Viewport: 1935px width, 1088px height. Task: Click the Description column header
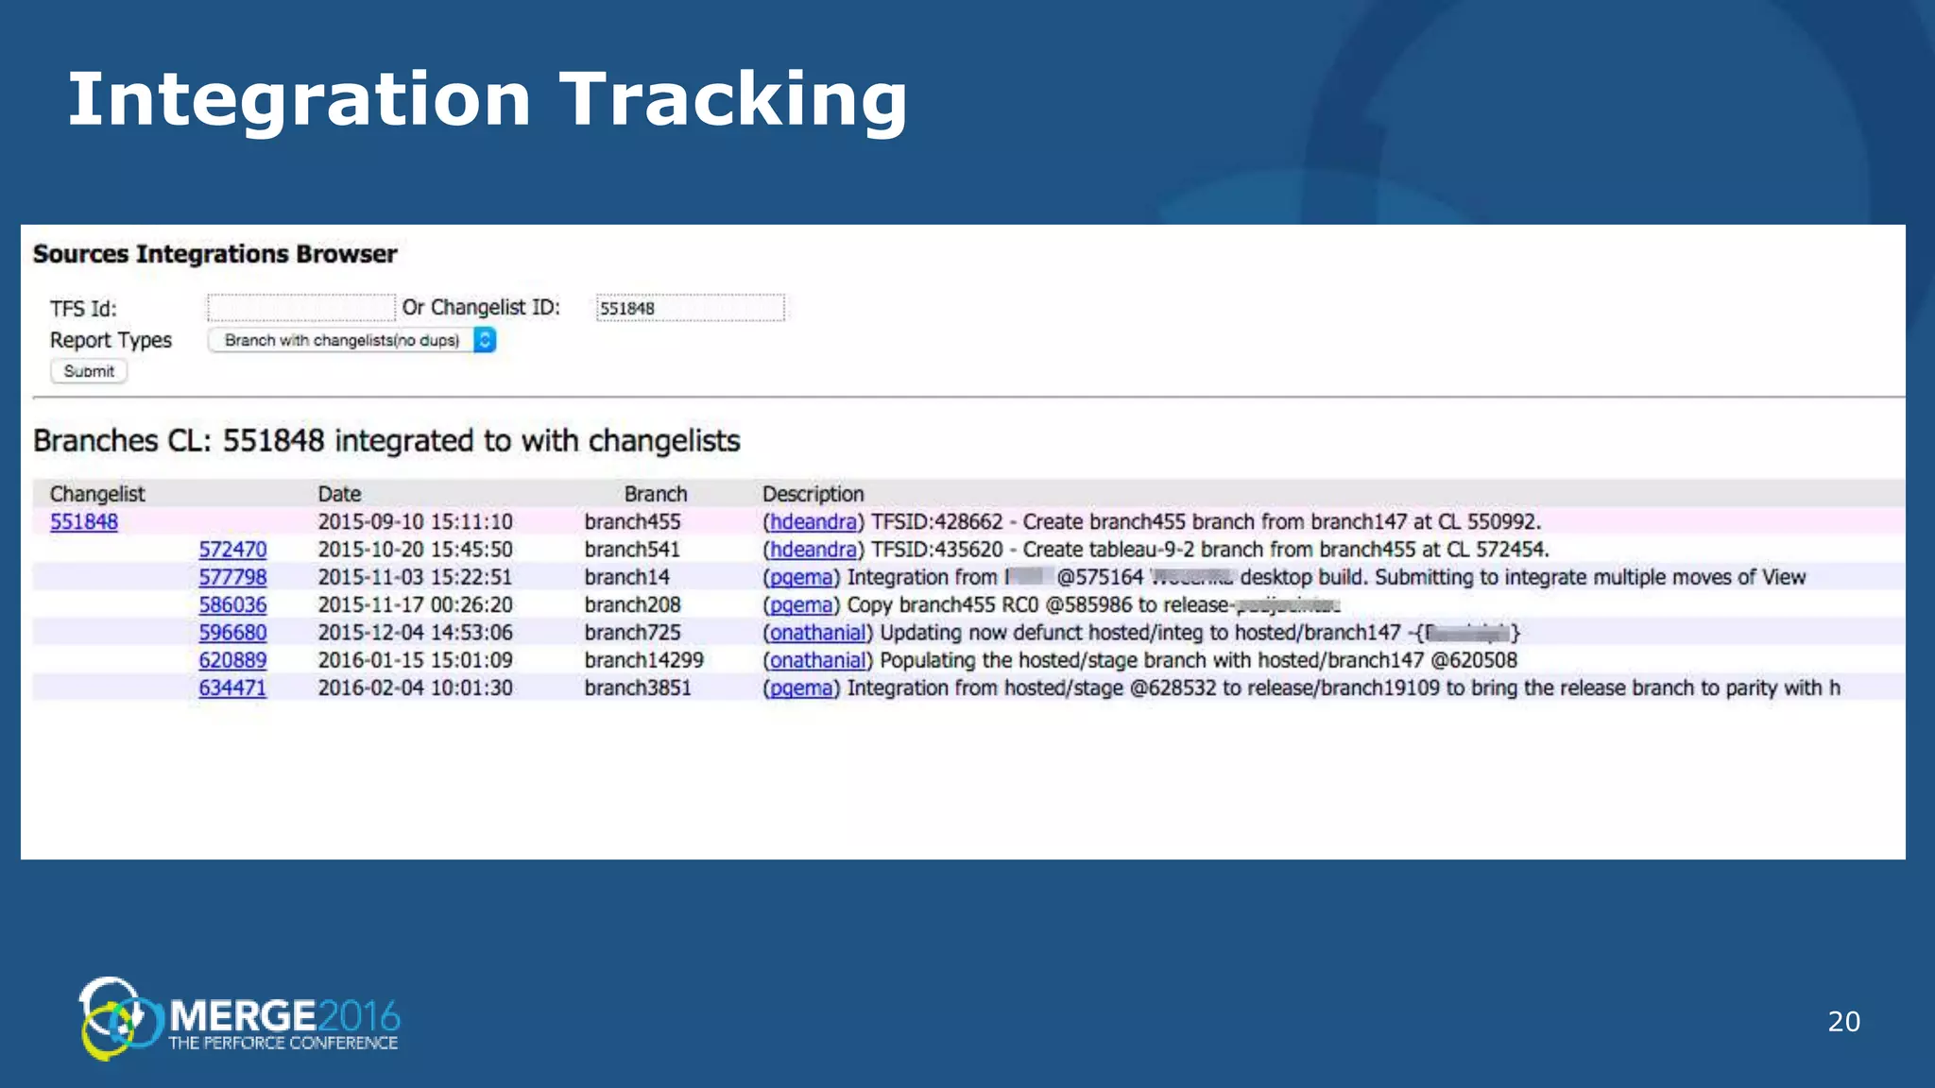coord(813,494)
